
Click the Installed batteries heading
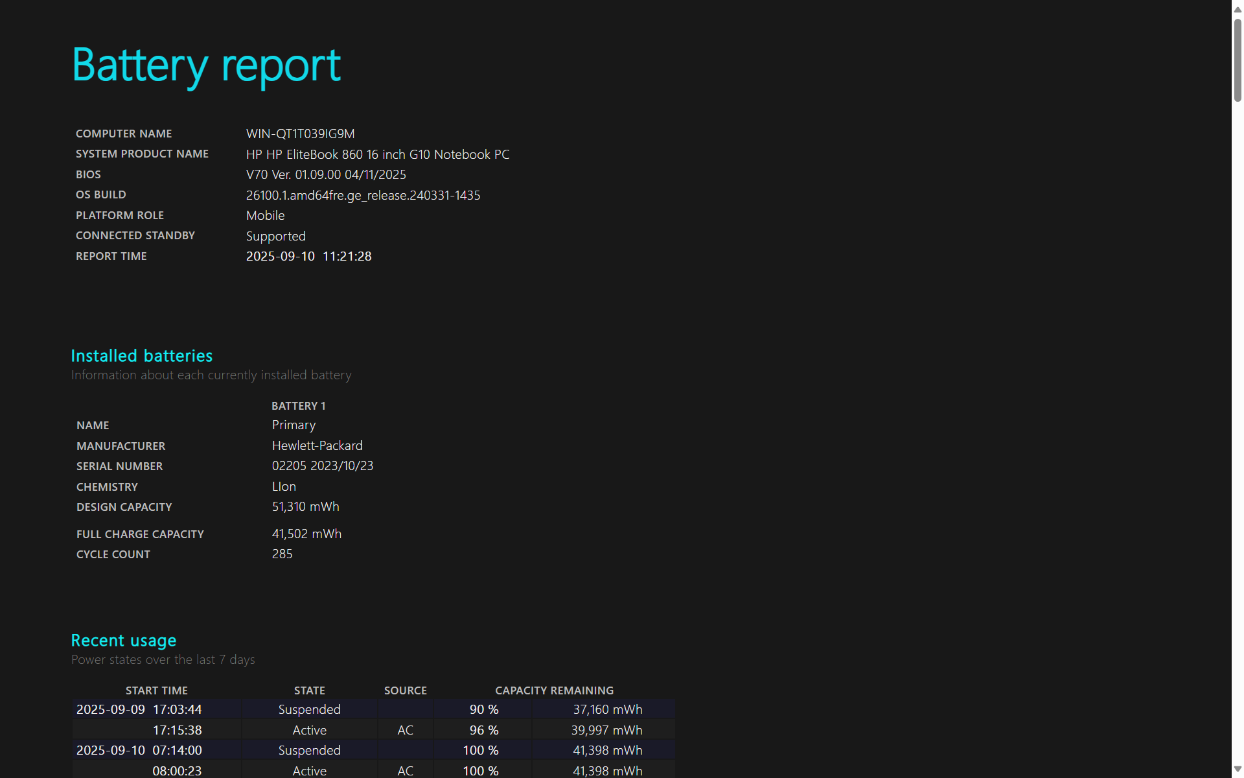[141, 355]
